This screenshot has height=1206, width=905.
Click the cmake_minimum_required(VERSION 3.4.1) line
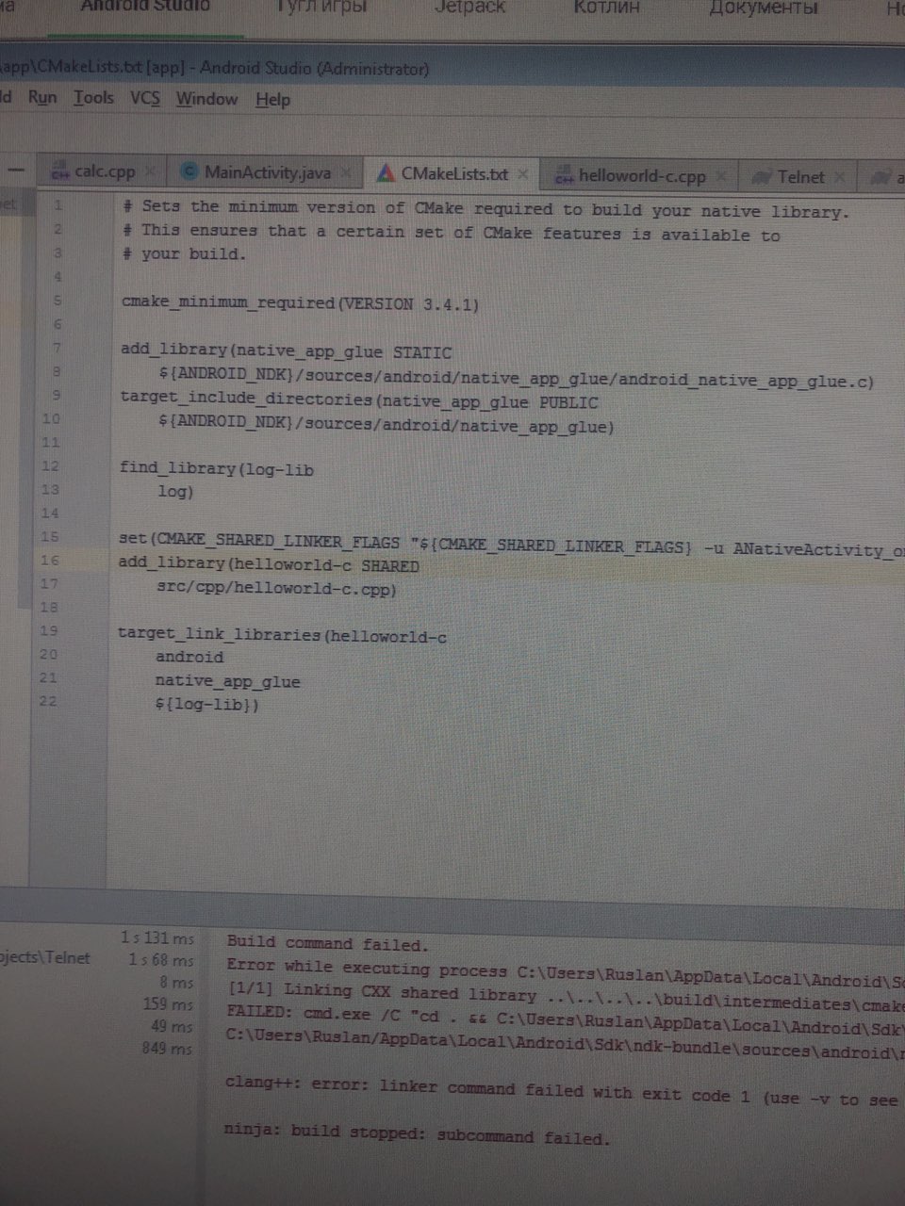point(300,303)
